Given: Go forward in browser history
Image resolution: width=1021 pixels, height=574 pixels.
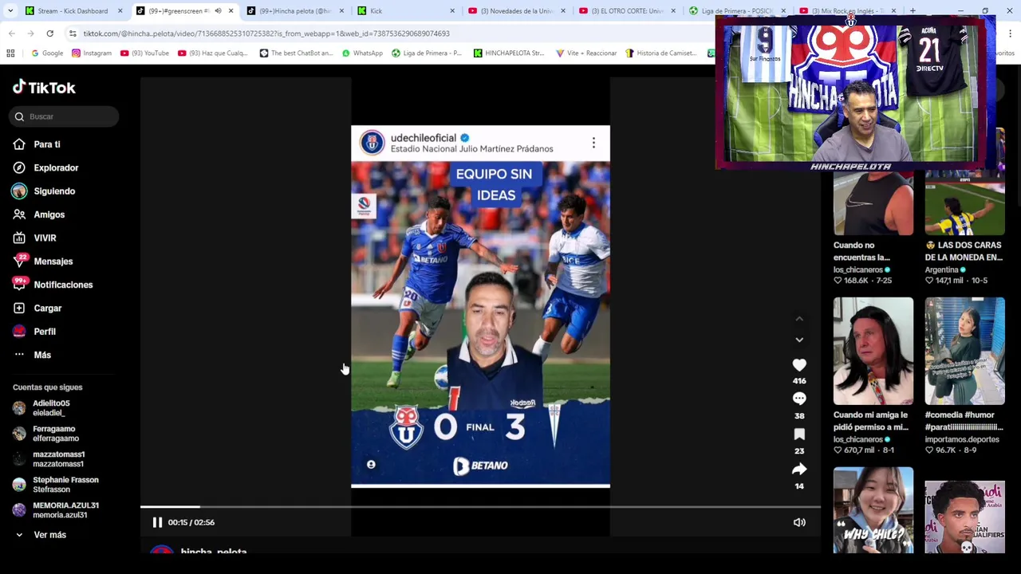Looking at the screenshot, I should coord(31,33).
